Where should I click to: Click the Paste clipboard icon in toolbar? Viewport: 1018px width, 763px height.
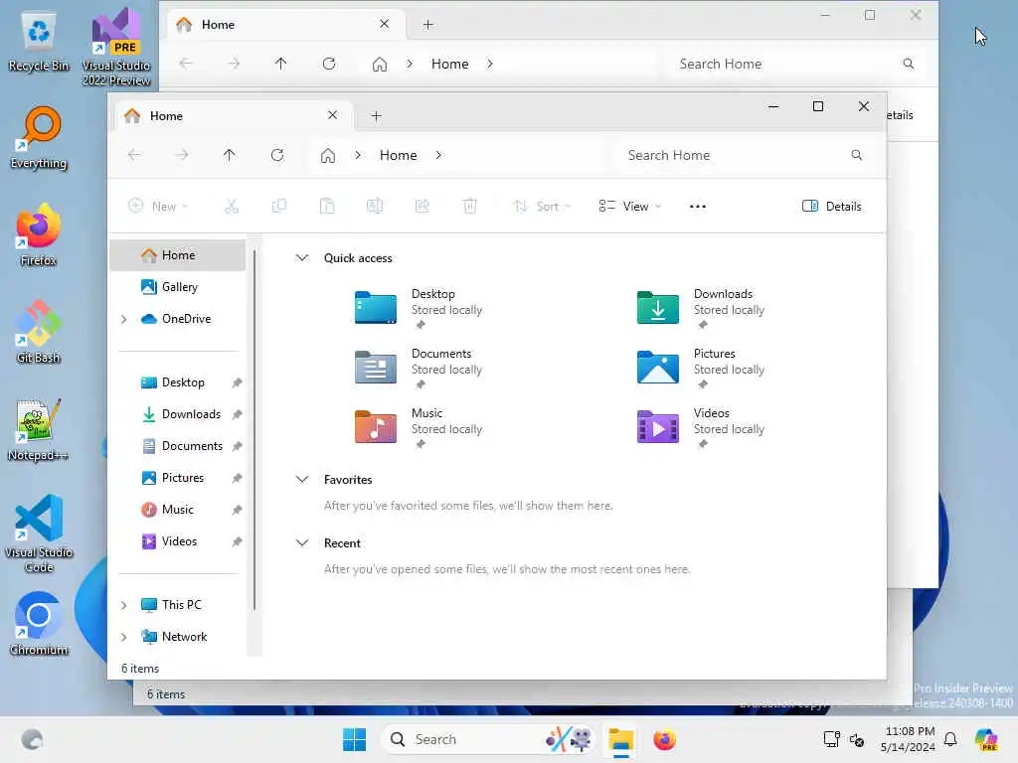(327, 207)
